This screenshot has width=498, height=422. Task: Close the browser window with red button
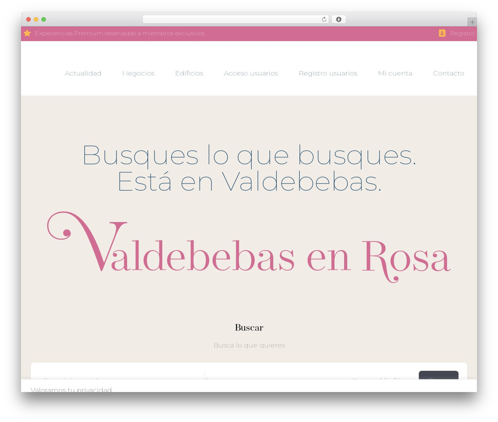(x=28, y=19)
